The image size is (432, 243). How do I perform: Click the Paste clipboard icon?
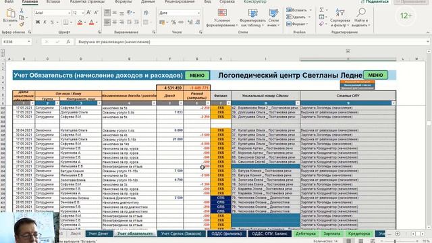pos(10,13)
